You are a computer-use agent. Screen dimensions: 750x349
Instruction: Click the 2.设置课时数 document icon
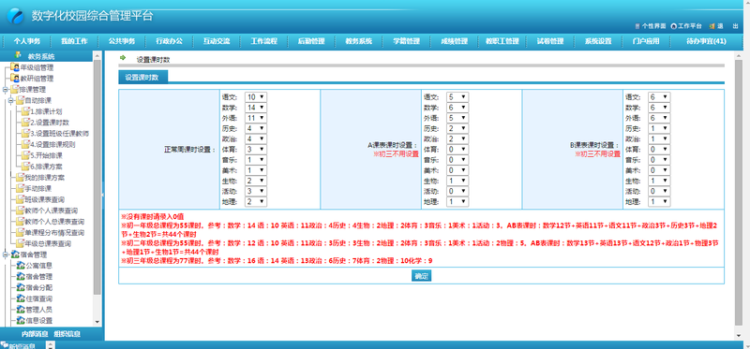click(x=26, y=123)
